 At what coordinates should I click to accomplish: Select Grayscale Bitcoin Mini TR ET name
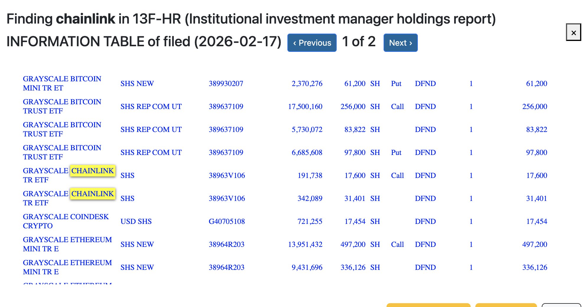[62, 83]
